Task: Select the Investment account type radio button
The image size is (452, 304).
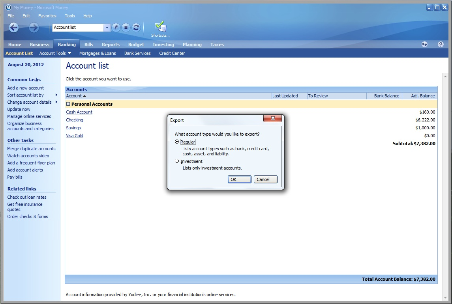Action: [x=177, y=161]
